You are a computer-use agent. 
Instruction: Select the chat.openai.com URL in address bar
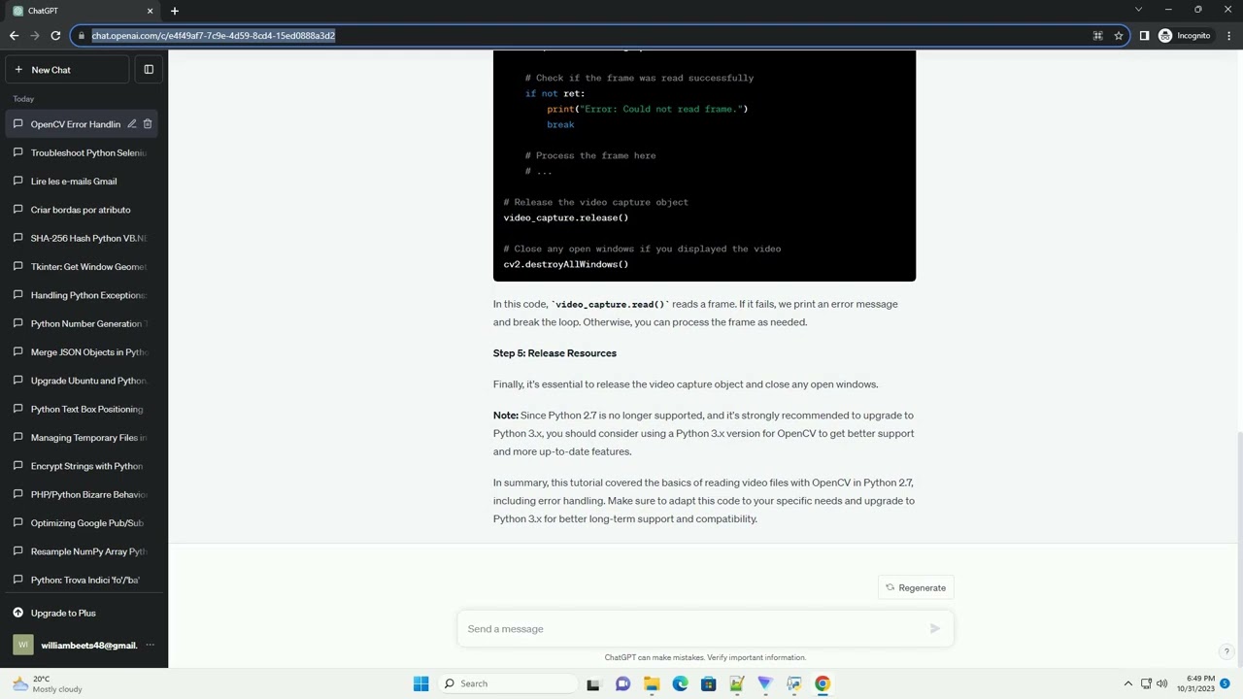point(214,36)
